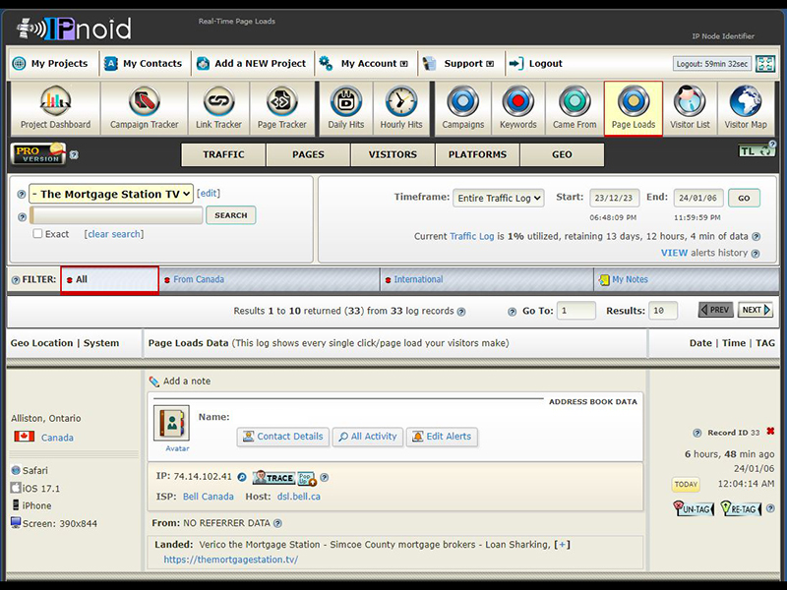Open the Traffic Log link

pyautogui.click(x=472, y=236)
